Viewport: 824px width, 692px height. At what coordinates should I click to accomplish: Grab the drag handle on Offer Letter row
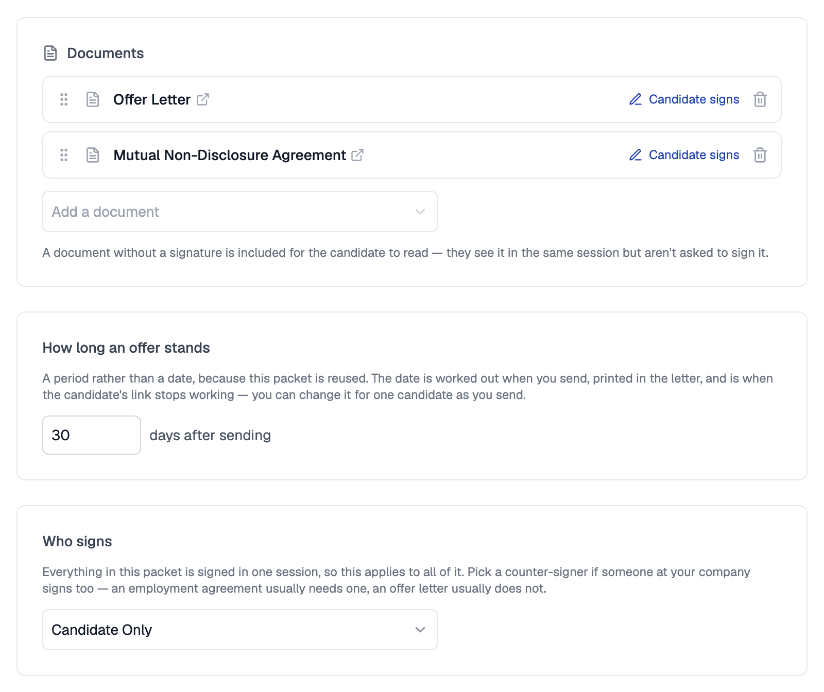[x=64, y=99]
